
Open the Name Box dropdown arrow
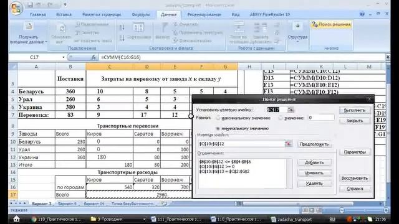[x=64, y=57]
